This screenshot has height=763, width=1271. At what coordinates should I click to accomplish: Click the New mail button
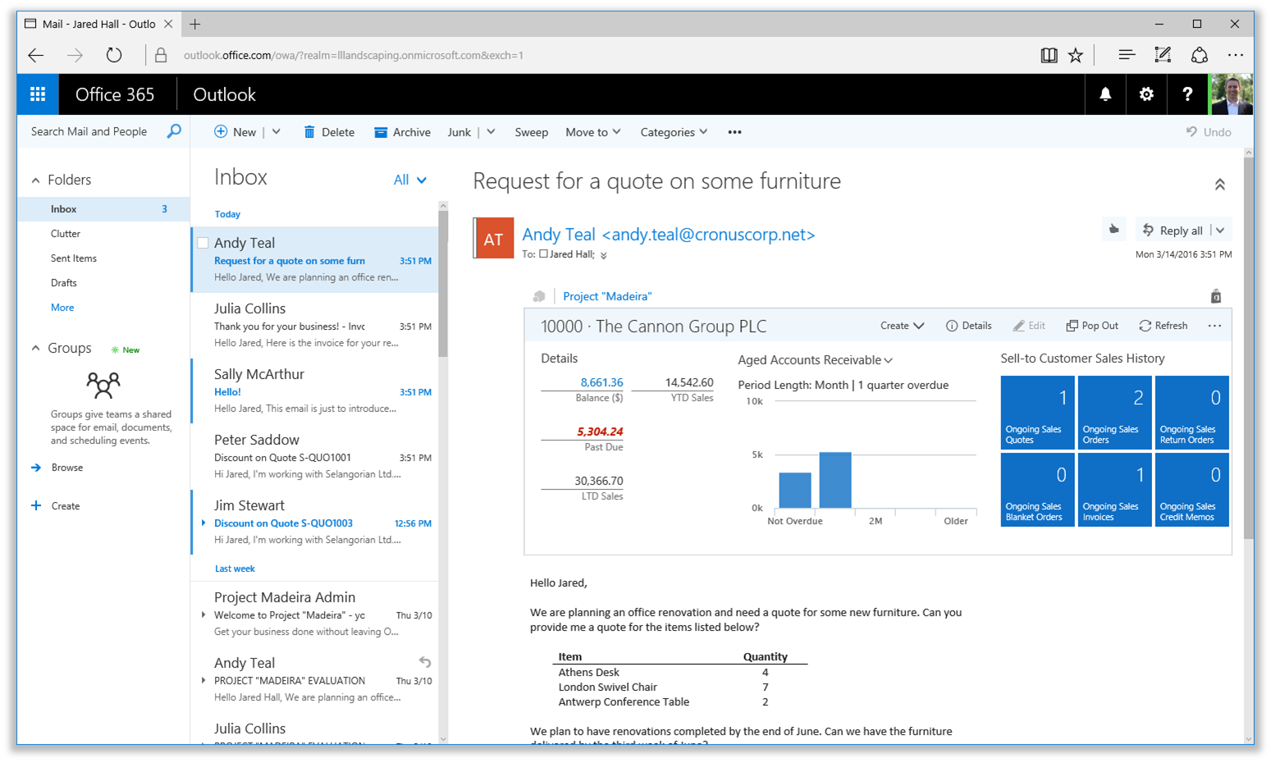pyautogui.click(x=235, y=132)
